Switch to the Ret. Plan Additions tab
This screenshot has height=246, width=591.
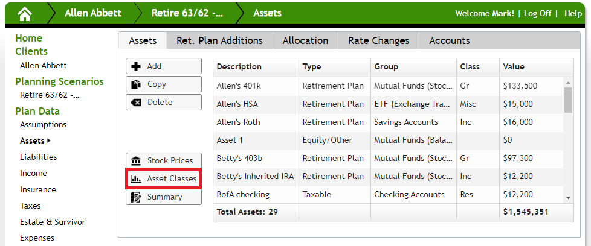click(x=220, y=40)
